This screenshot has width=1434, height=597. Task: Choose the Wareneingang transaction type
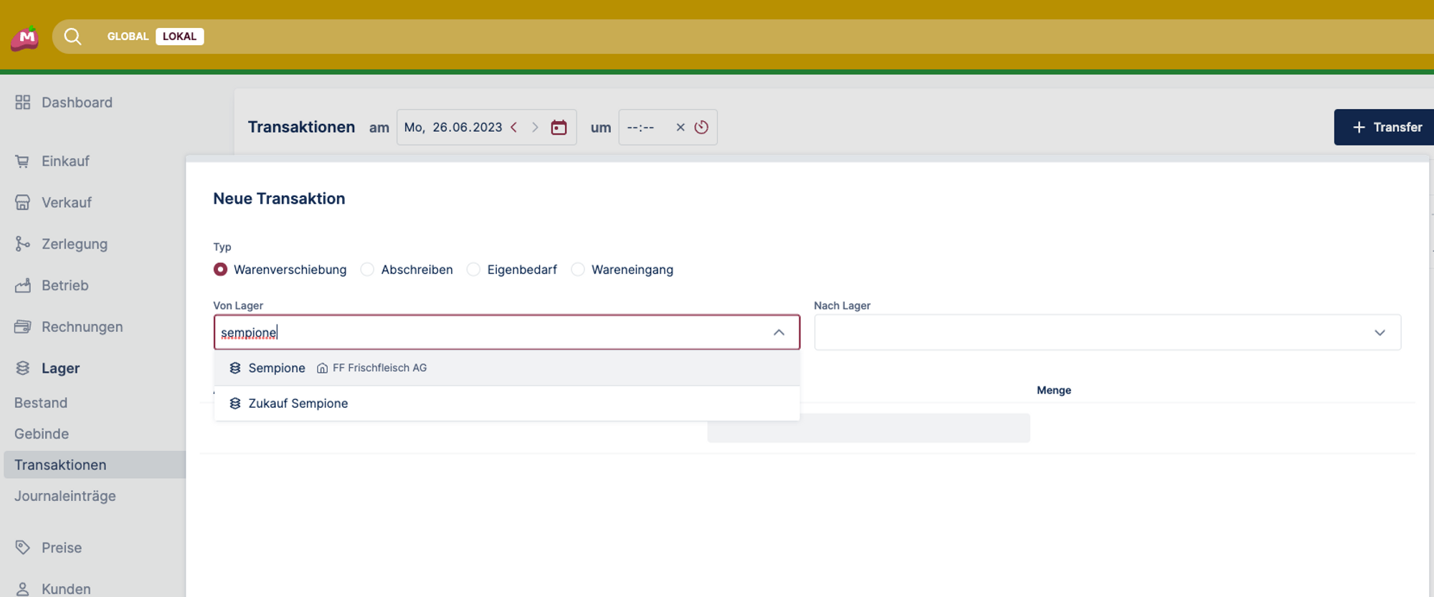click(578, 269)
